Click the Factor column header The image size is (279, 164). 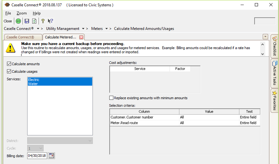pyautogui.click(x=180, y=69)
